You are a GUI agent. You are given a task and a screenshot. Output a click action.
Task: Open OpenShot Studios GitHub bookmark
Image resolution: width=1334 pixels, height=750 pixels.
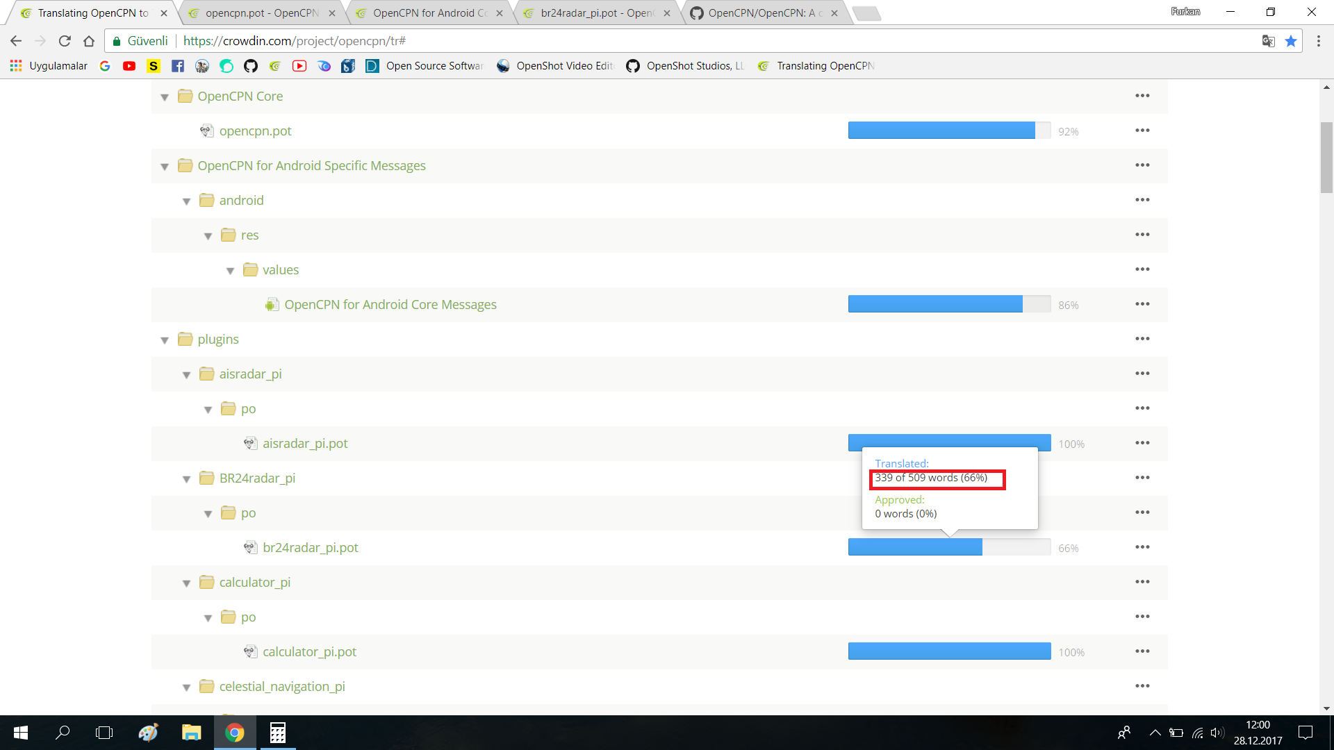click(686, 66)
